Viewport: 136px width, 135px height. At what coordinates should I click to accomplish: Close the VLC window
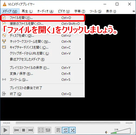point(129,4)
